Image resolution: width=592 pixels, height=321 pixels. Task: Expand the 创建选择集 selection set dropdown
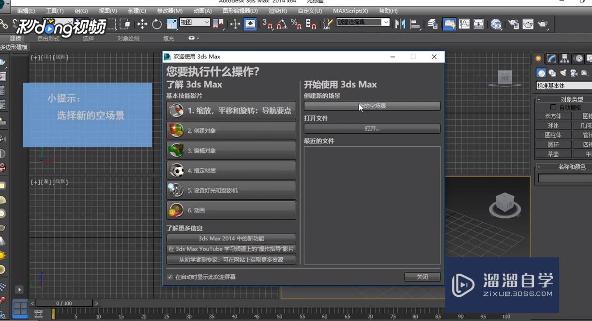[386, 22]
